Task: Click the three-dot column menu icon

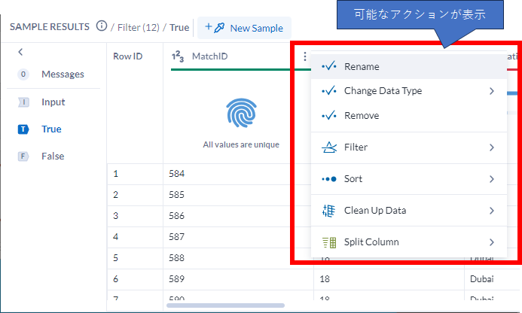Action: pos(305,56)
